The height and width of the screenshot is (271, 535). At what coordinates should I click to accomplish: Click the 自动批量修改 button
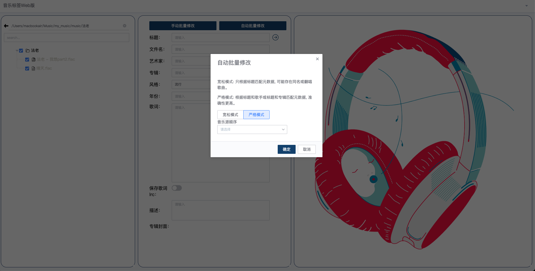253,26
